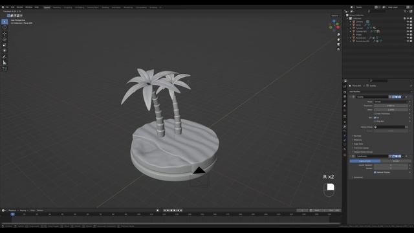Click the Blender logo menu icon
This screenshot has height=233, width=414.
pos(3,7)
